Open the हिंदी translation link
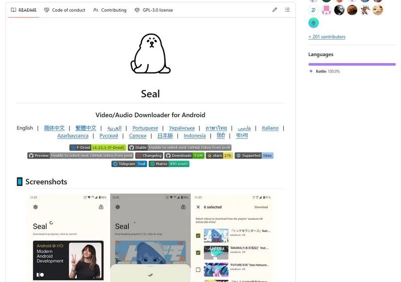This screenshot has width=401, height=282. (x=221, y=136)
